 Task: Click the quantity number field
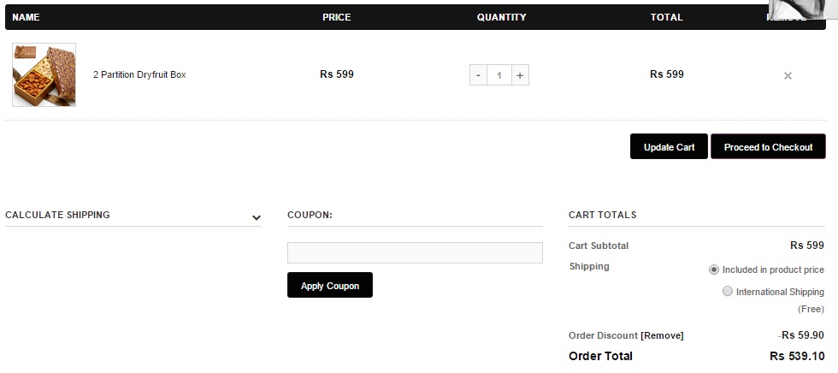pyautogui.click(x=499, y=75)
